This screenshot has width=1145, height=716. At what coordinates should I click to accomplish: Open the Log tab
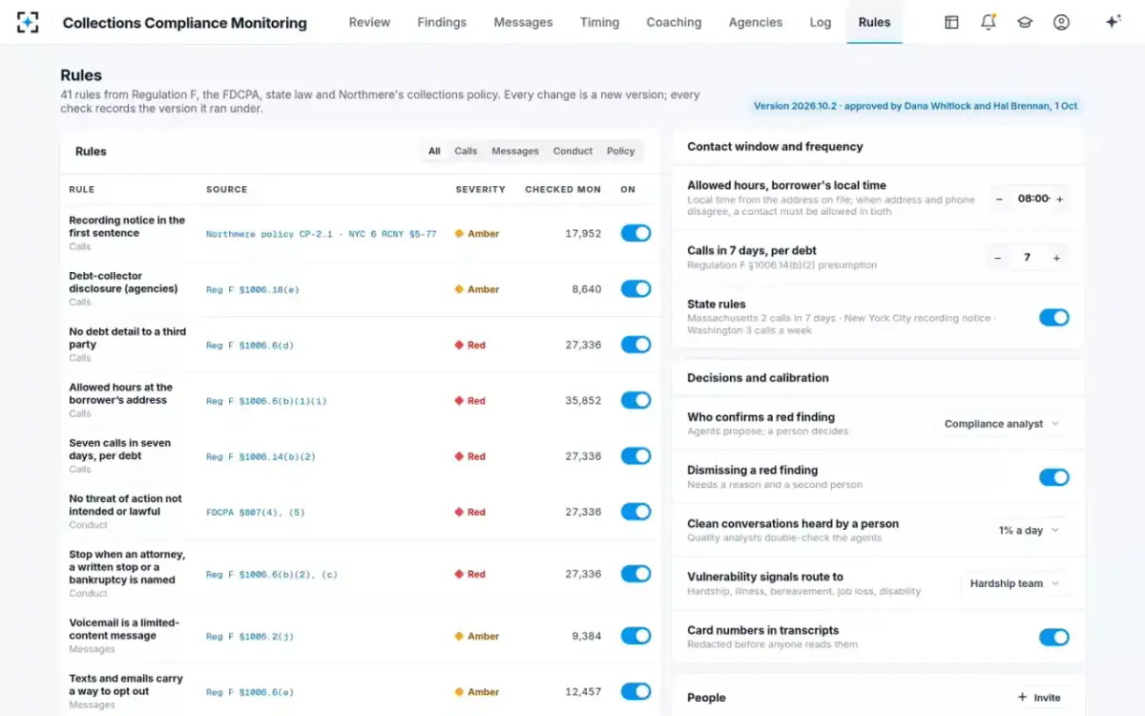821,22
